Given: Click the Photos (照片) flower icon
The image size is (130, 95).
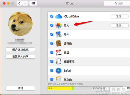Looking at the screenshot, I should [x=58, y=25].
